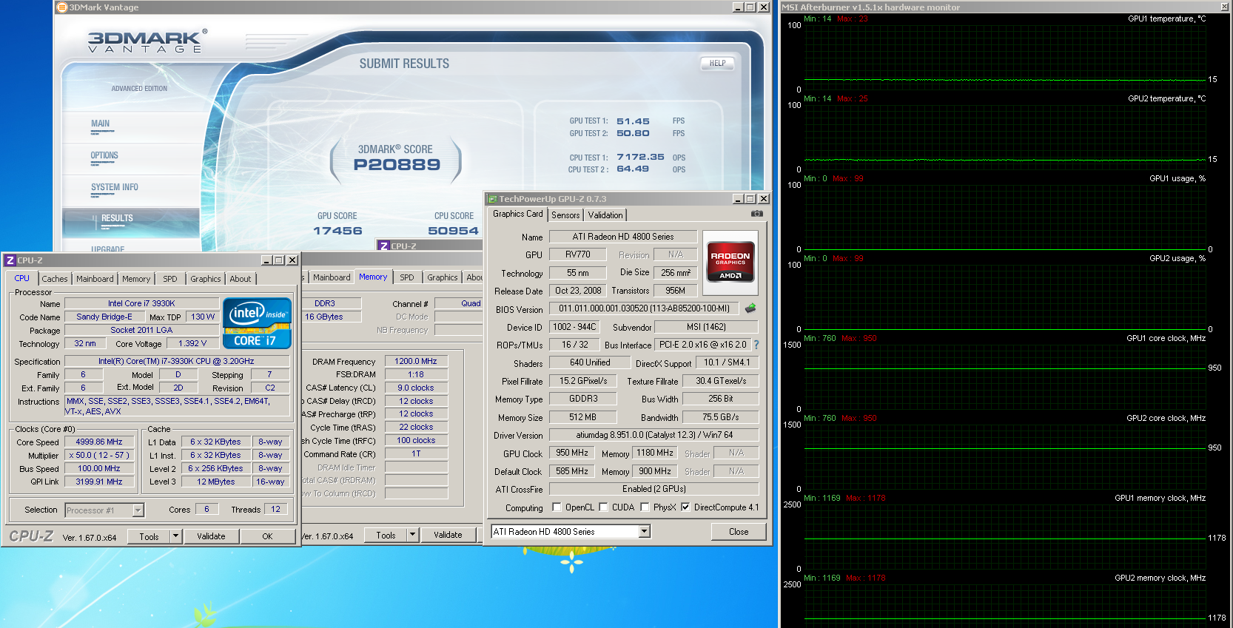Open SYSTEM INFO in 3DMark Vantage
Image resolution: width=1233 pixels, height=628 pixels.
tap(115, 188)
